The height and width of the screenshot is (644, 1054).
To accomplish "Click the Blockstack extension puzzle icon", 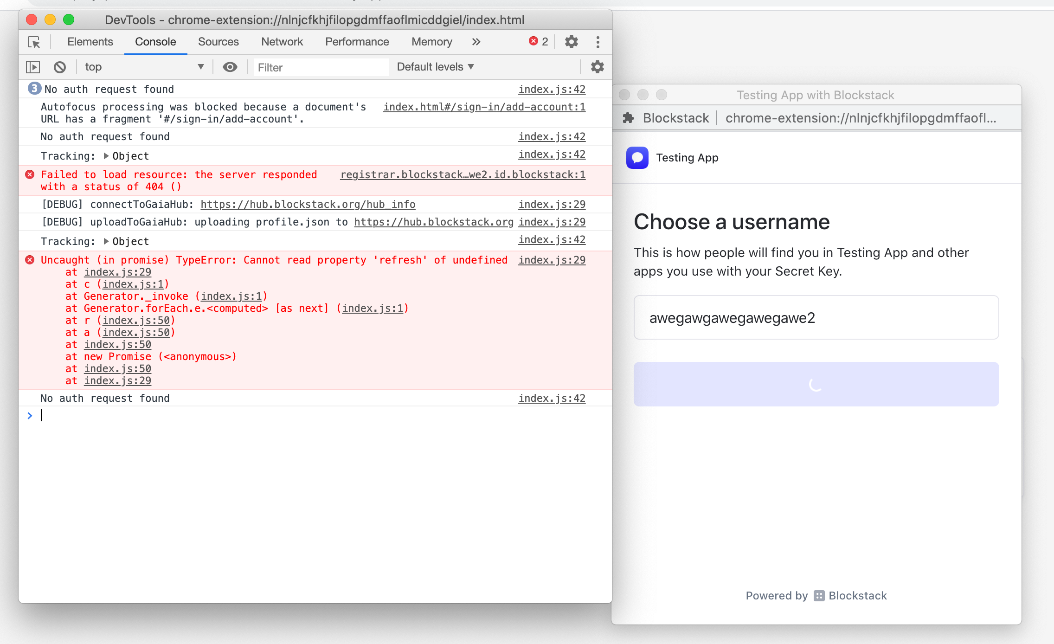I will (x=628, y=118).
